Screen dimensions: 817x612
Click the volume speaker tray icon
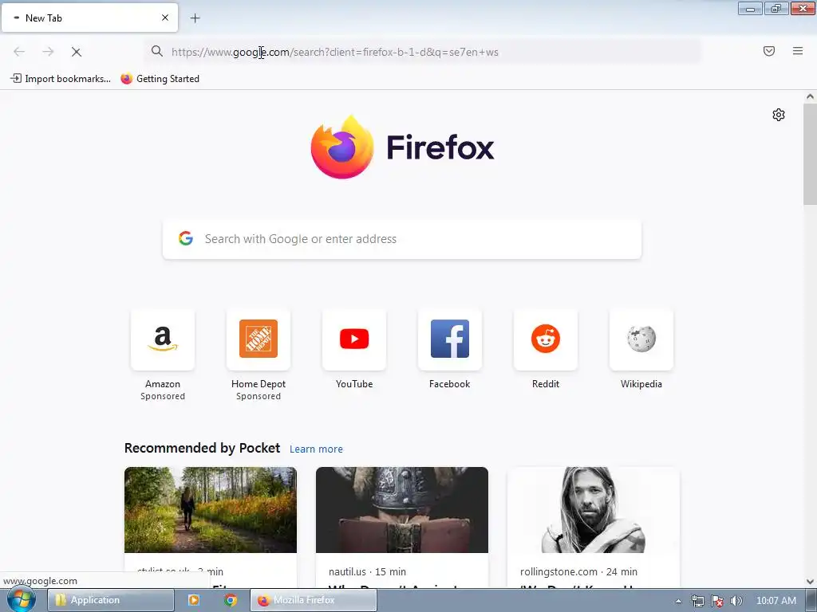736,601
